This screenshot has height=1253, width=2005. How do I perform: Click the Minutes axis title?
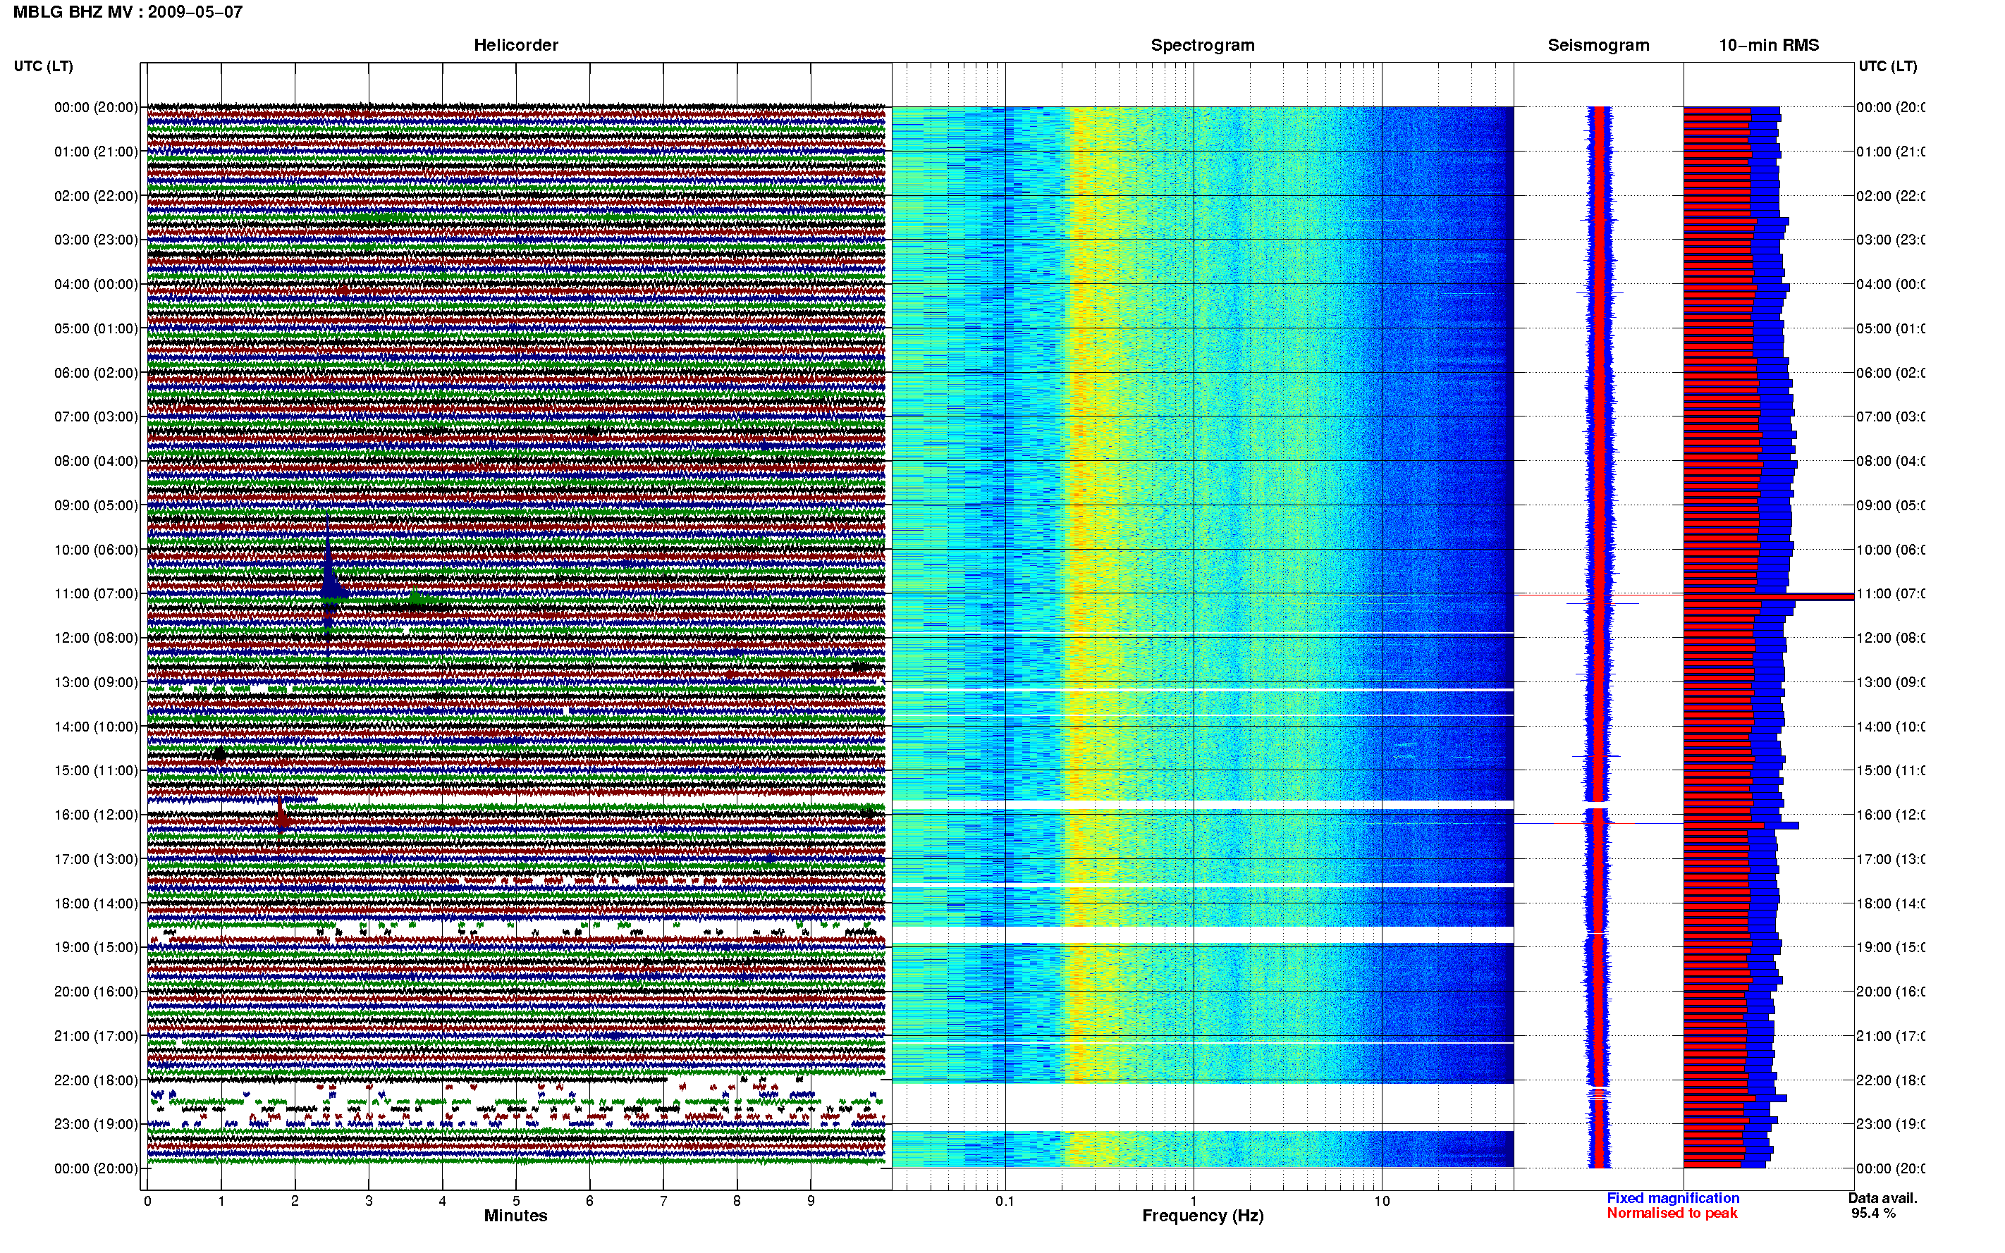[x=515, y=1216]
